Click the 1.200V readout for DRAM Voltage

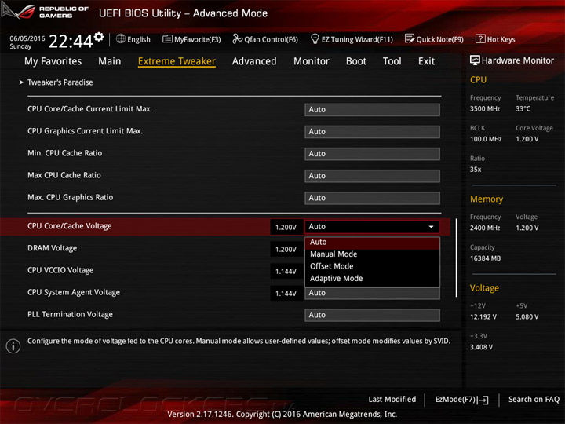click(286, 250)
